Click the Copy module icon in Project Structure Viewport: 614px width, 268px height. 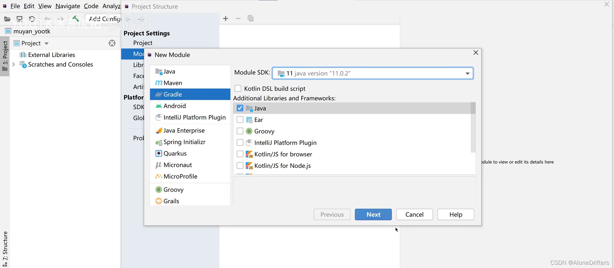250,19
